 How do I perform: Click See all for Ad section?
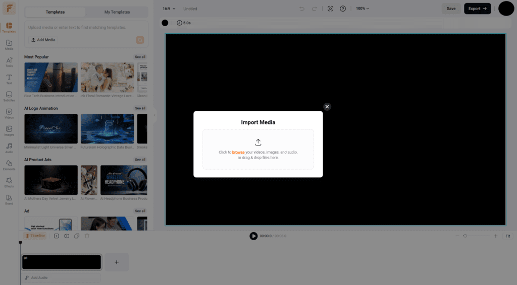140,210
